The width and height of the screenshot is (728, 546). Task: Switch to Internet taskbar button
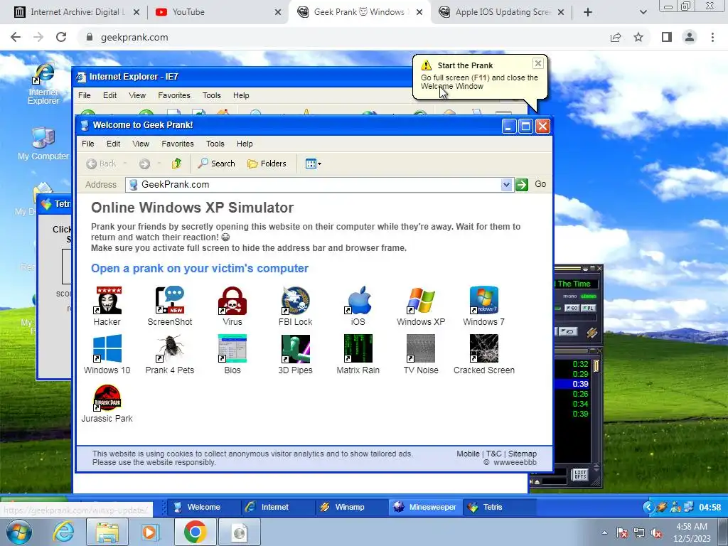coord(277,507)
